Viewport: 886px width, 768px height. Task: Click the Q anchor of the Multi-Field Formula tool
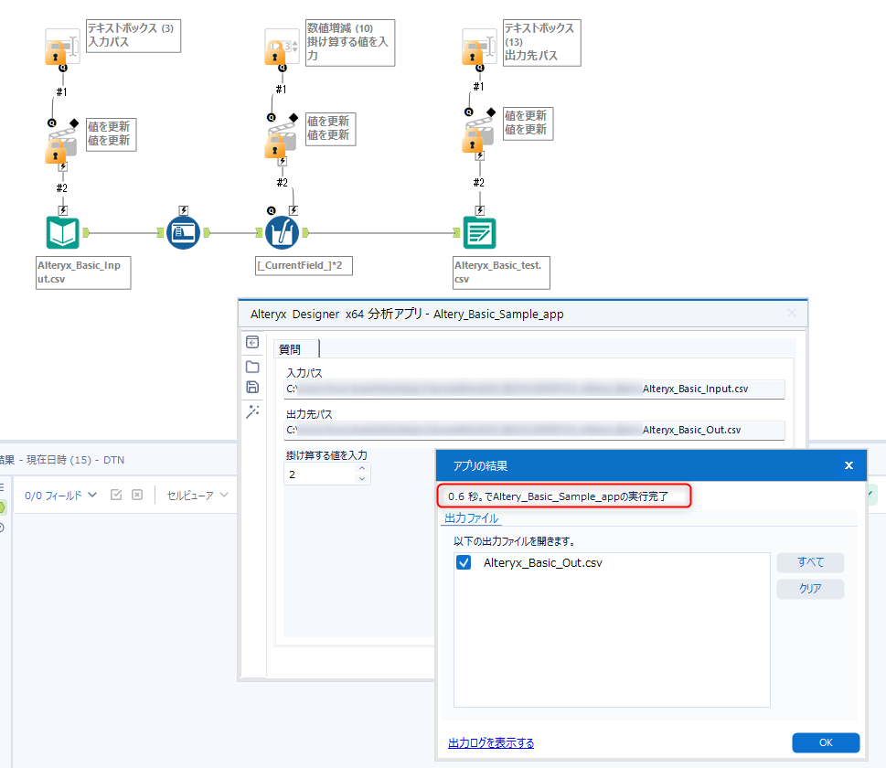272,211
